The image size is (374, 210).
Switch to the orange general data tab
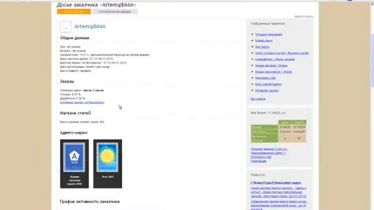74,12
